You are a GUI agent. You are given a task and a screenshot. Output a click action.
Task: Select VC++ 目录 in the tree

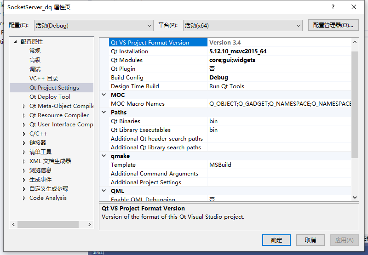pyautogui.click(x=44, y=78)
